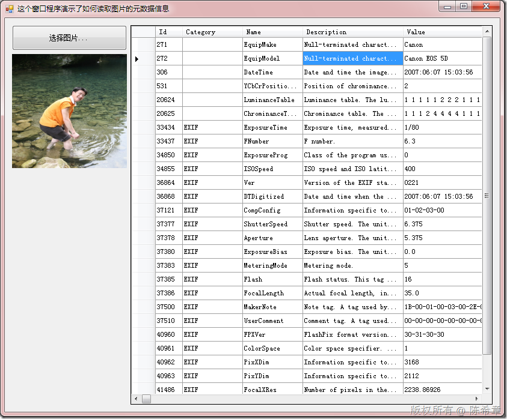Select the Id cell 306
The width and height of the screenshot is (507, 419).
[169, 72]
